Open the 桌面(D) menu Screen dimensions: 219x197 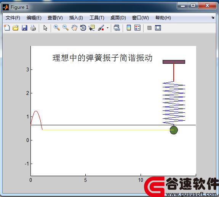click(118, 18)
